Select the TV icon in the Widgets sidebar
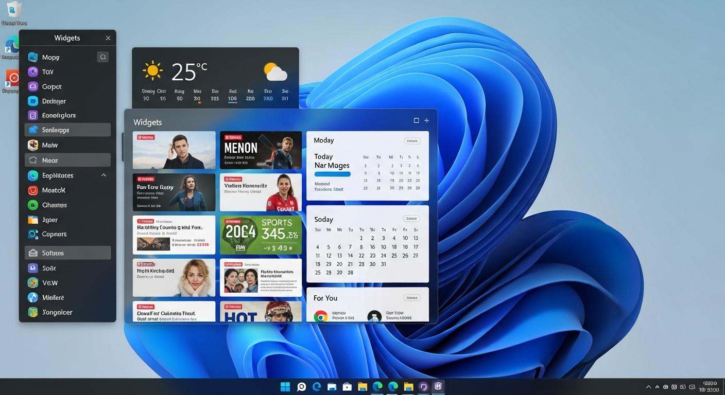The height and width of the screenshot is (395, 725). coord(33,71)
